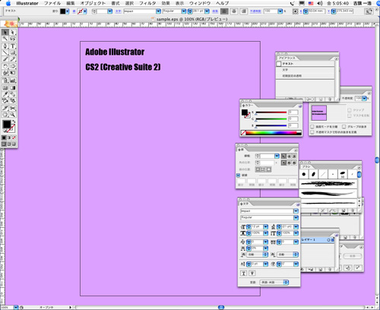Click trash icon in Appearance panel
Screen dimensions: 380x310
pyautogui.click(x=330, y=100)
